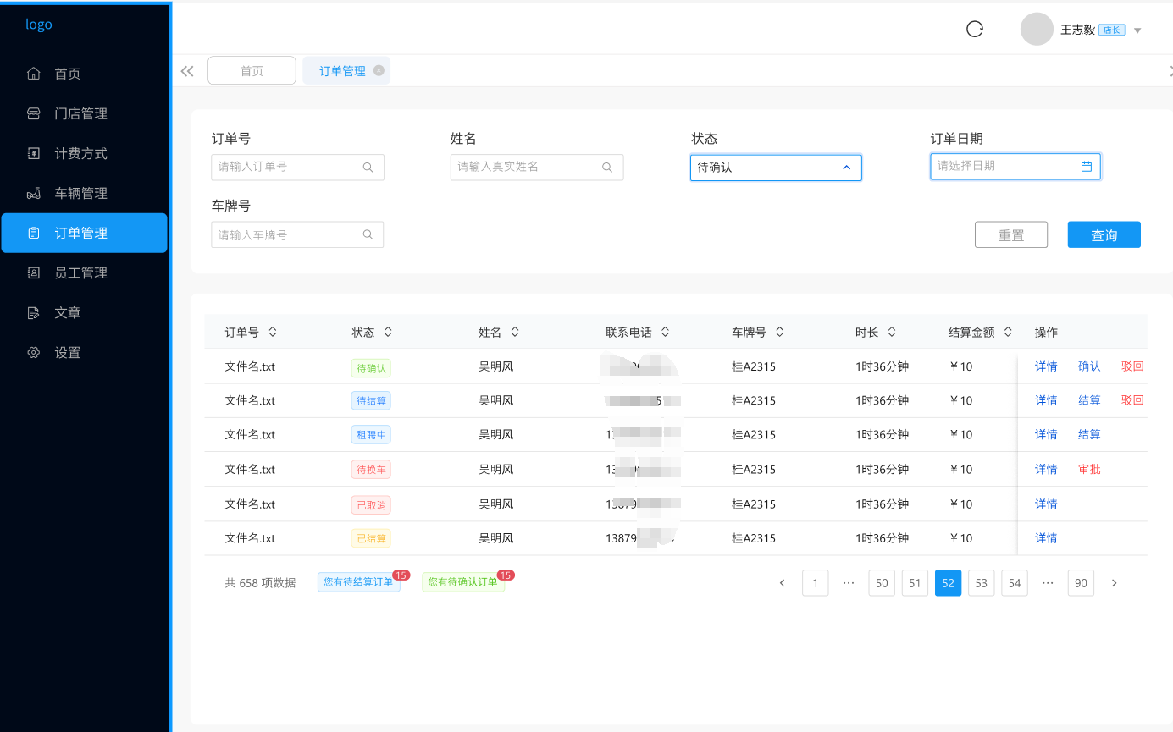Open 设置 in the sidebar

click(85, 352)
